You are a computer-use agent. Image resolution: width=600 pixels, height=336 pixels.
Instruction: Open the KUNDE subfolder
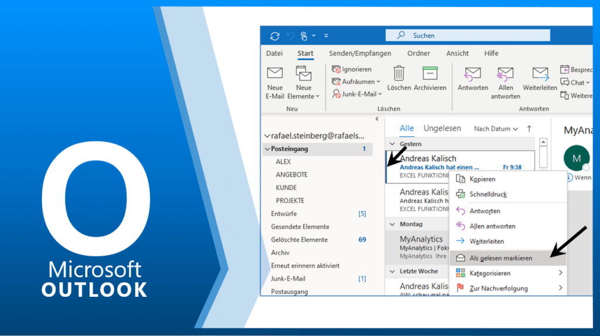[x=286, y=188]
